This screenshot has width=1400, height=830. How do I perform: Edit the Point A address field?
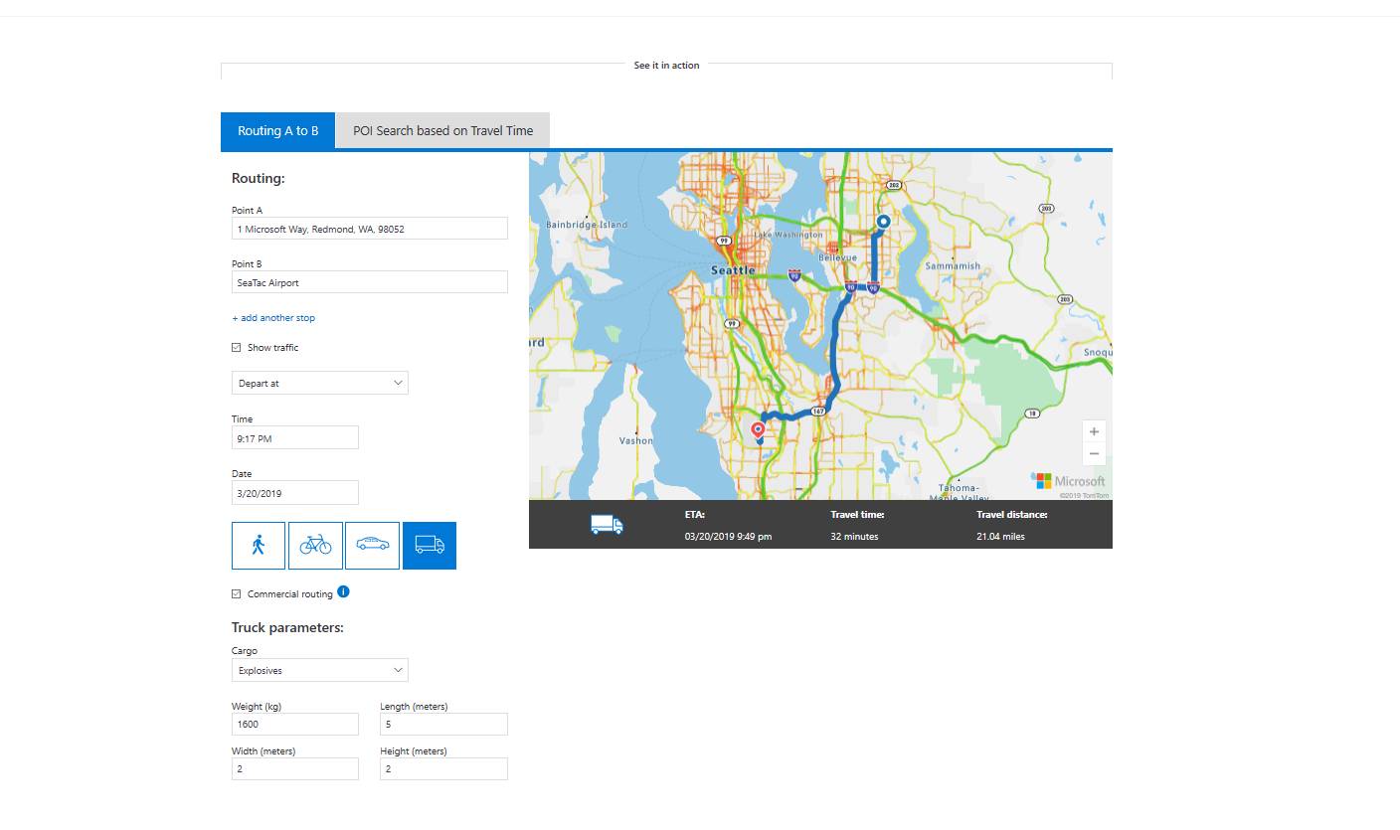pyautogui.click(x=370, y=229)
